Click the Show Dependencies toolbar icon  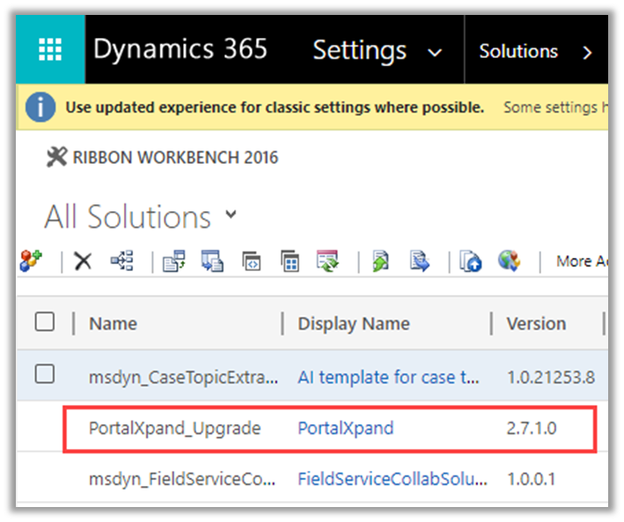[121, 261]
